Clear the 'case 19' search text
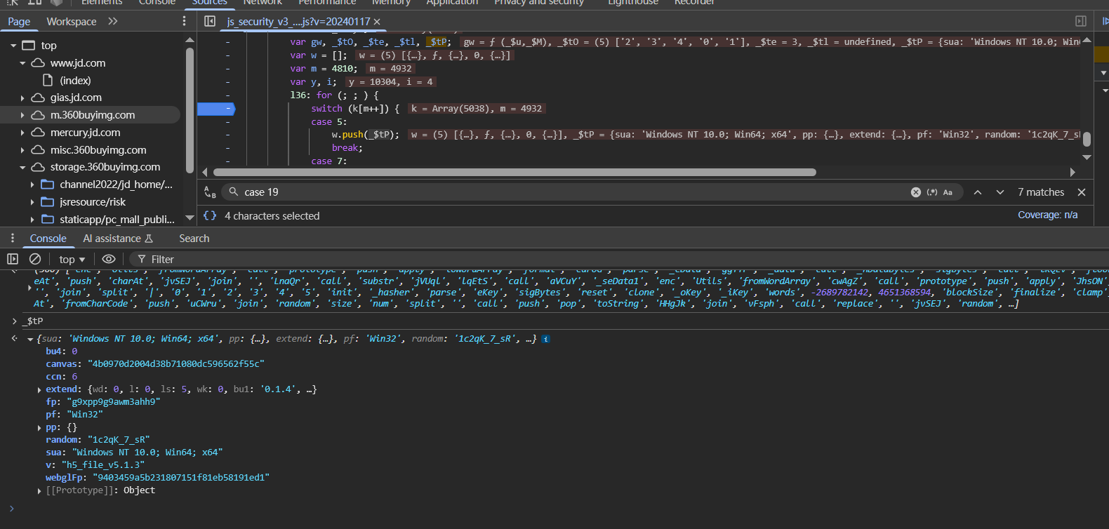 (x=915, y=192)
